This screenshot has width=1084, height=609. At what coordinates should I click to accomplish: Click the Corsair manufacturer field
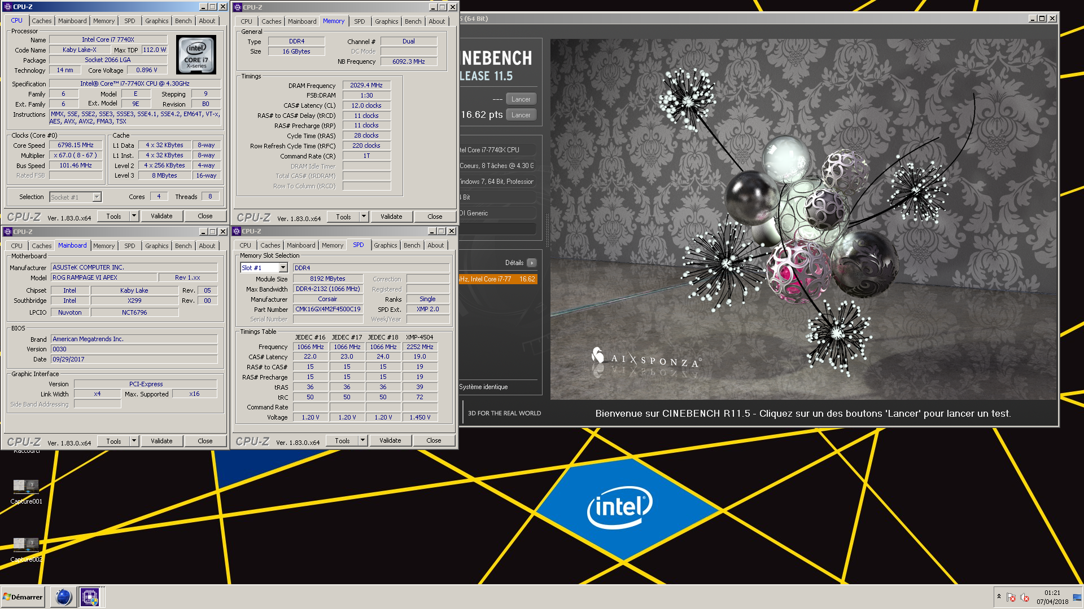pos(327,299)
